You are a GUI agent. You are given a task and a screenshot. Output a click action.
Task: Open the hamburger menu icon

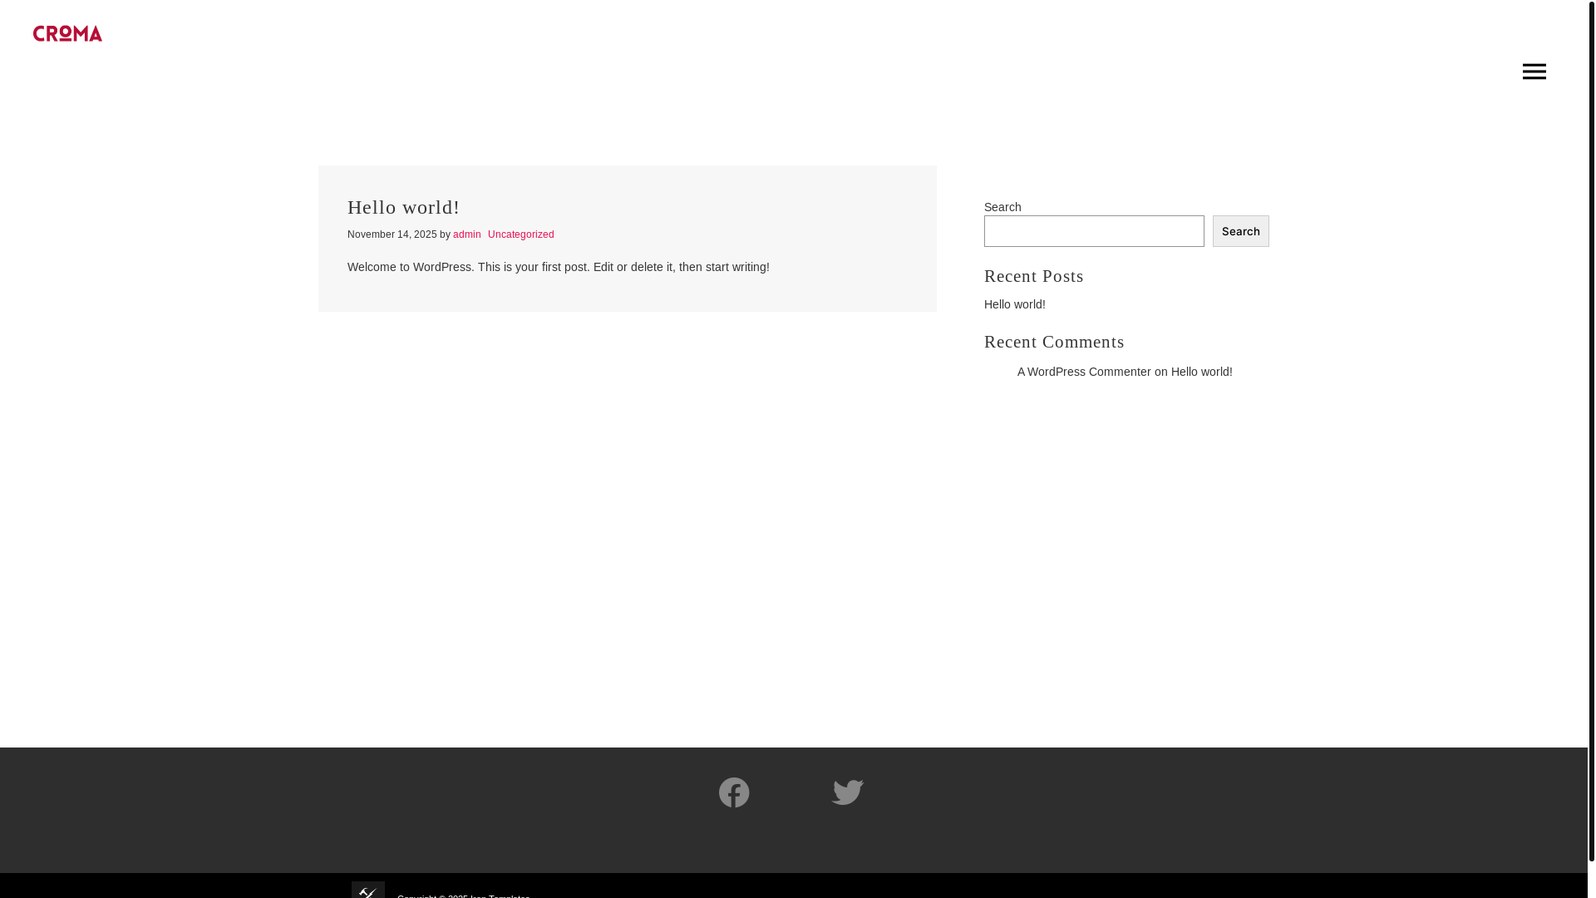coord(1534,72)
